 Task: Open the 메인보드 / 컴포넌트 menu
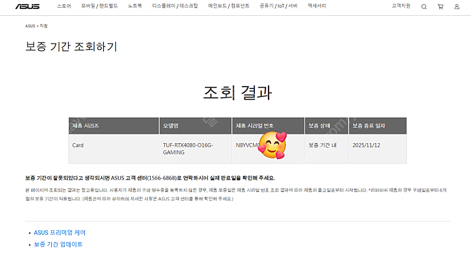(229, 6)
